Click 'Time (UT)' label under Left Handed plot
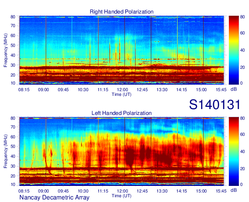Screen dimensions: 249x202 tap(122, 196)
